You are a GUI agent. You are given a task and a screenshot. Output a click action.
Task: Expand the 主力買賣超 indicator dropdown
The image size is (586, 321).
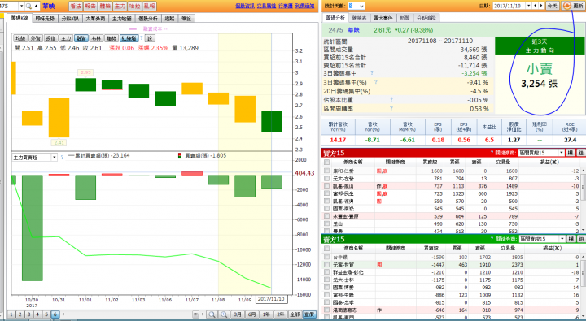tap(54, 158)
